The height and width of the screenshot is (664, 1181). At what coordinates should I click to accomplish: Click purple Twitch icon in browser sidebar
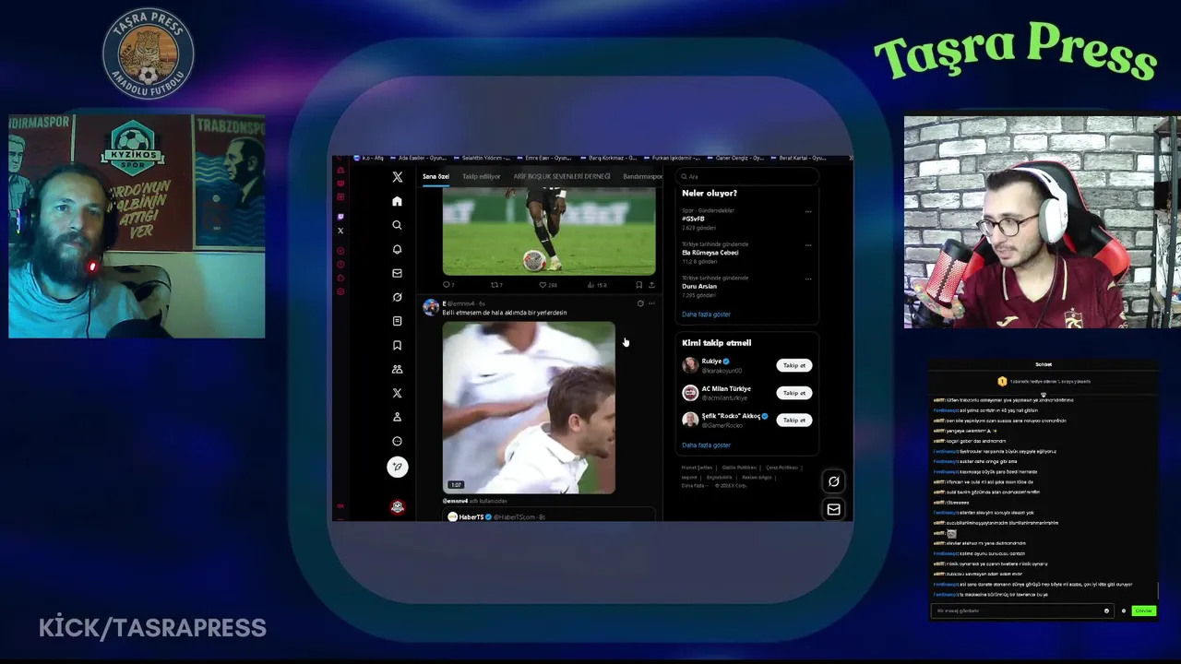(x=340, y=217)
